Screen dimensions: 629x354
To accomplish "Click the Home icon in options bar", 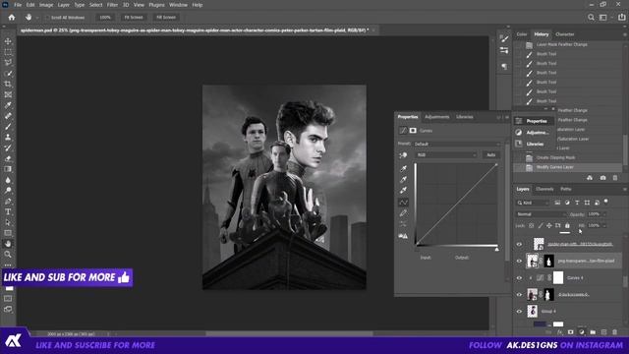I will [12, 18].
